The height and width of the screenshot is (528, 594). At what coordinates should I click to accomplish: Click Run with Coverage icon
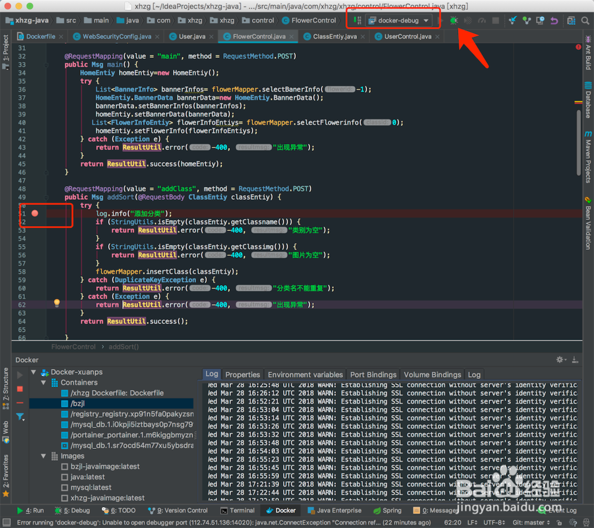[x=468, y=20]
